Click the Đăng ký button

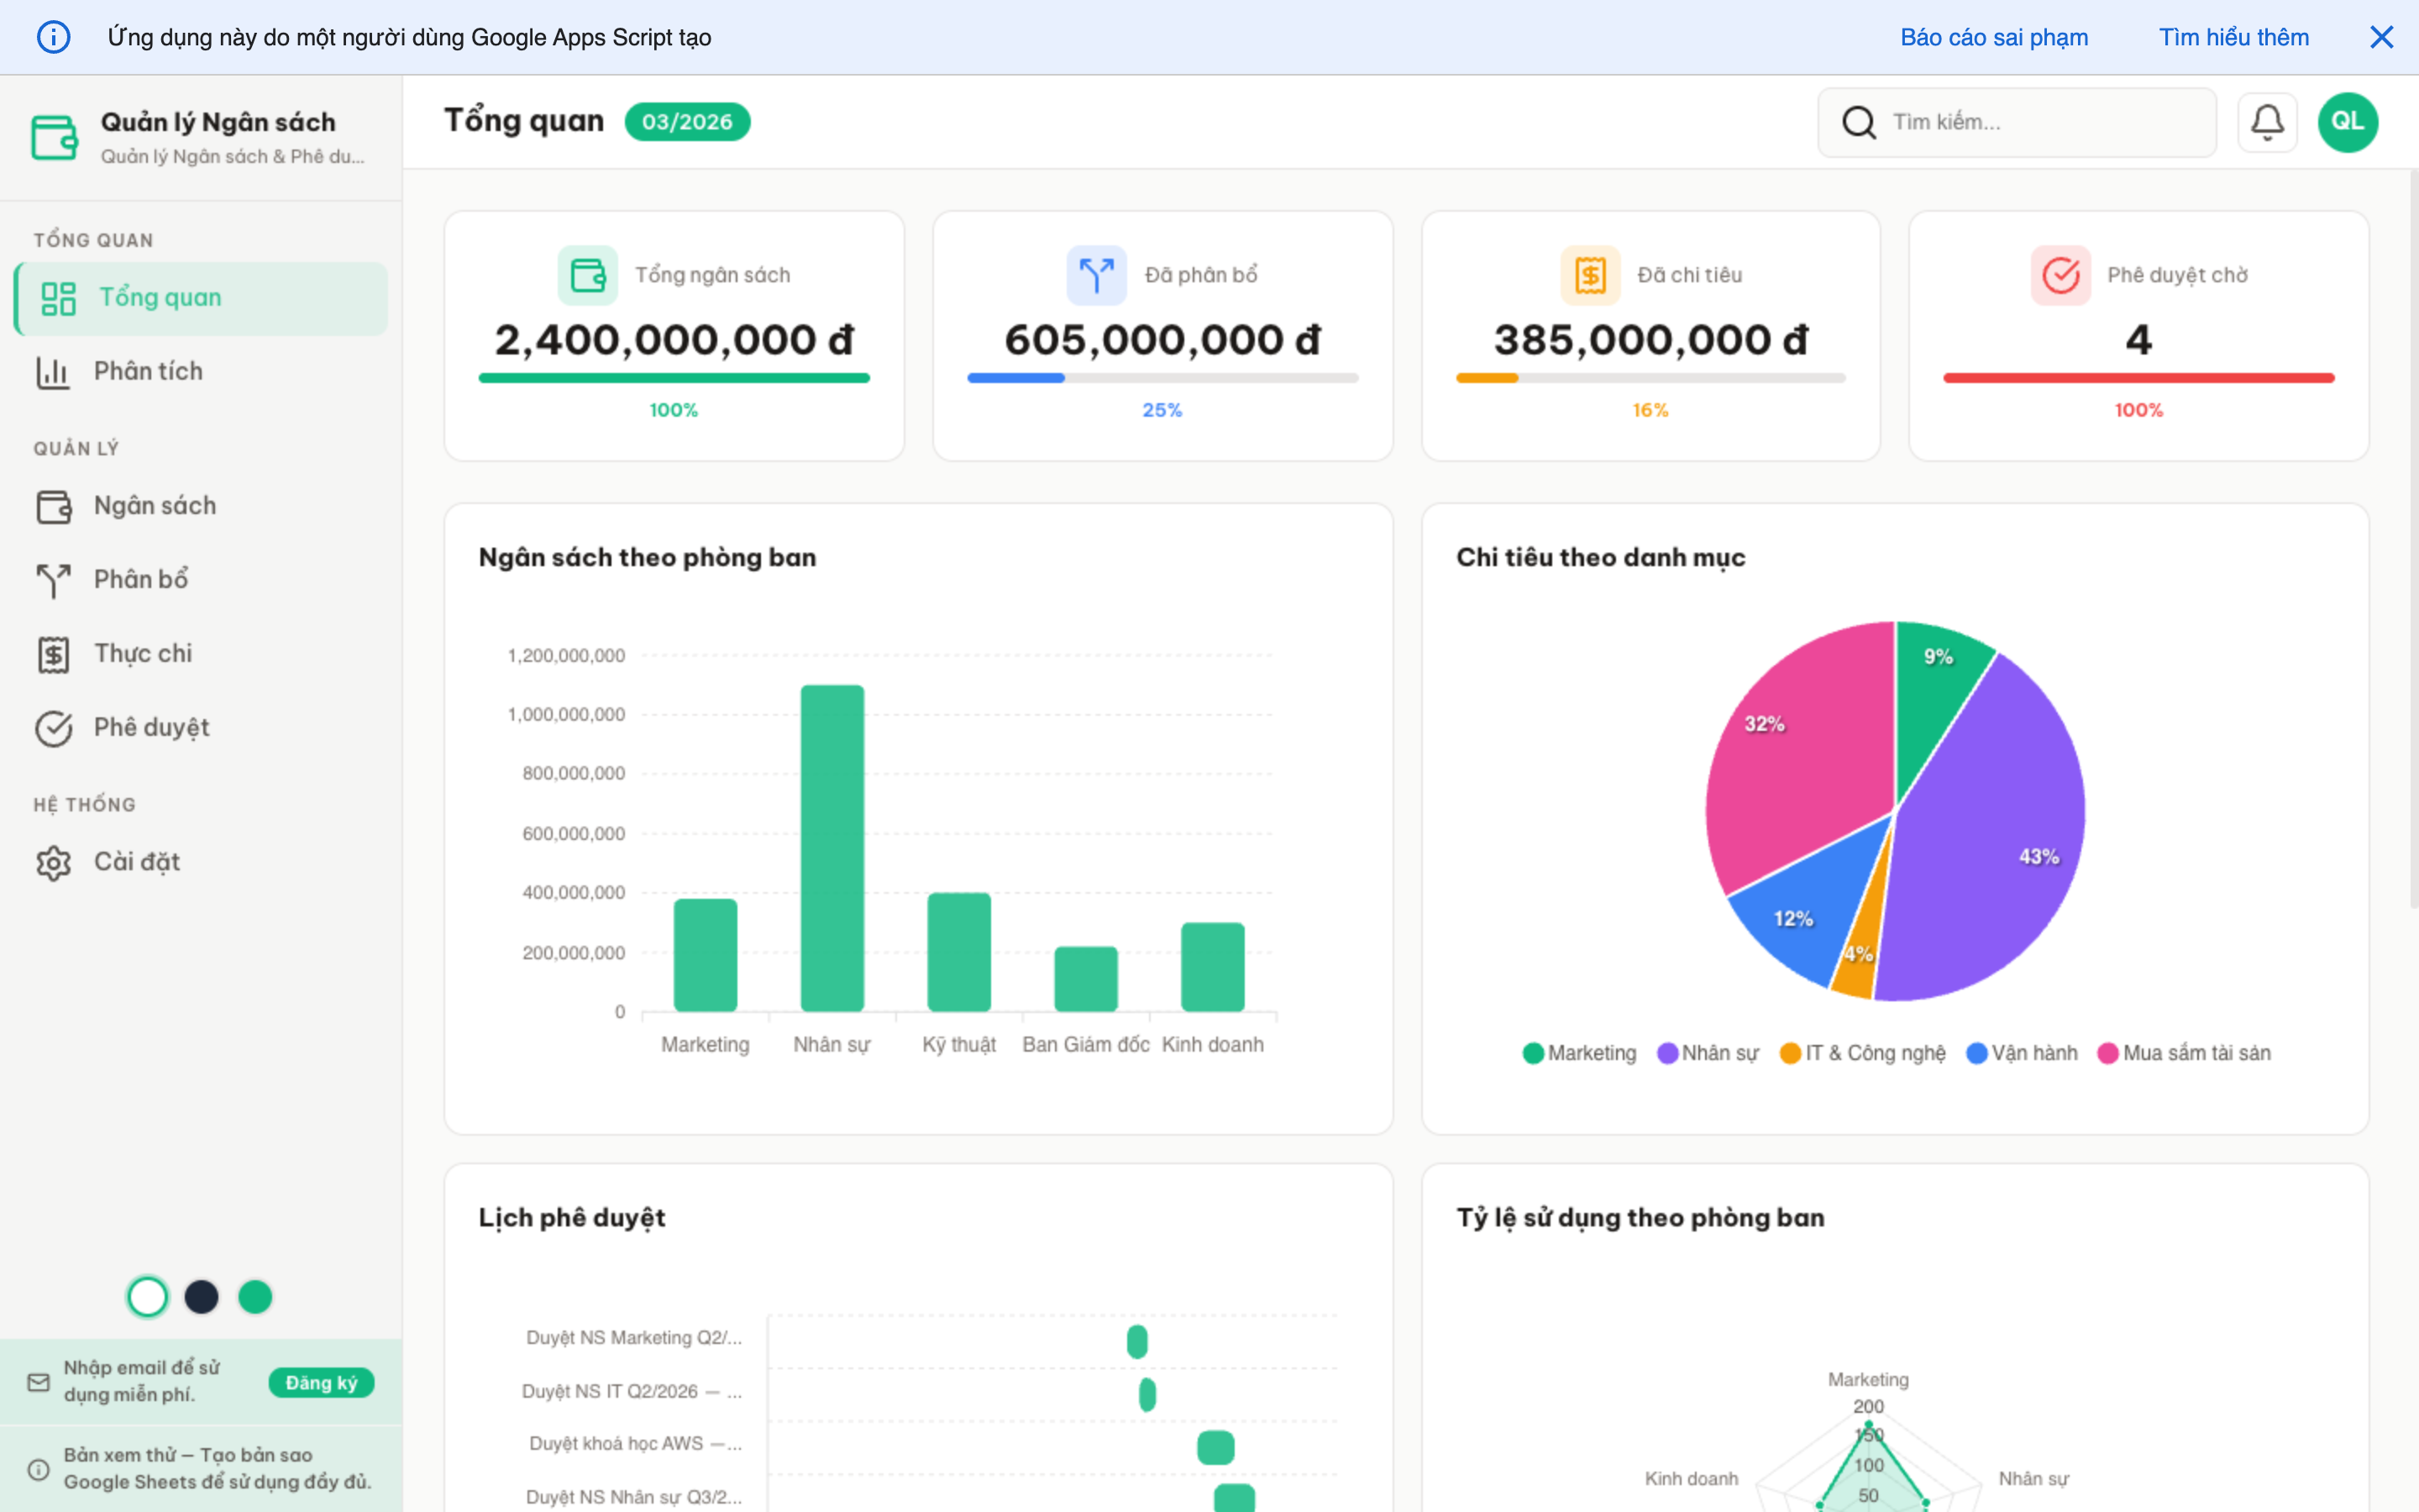point(321,1382)
